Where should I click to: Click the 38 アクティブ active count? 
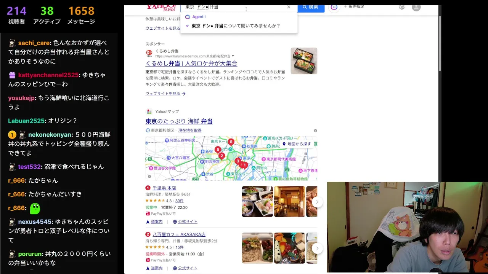pos(47,15)
